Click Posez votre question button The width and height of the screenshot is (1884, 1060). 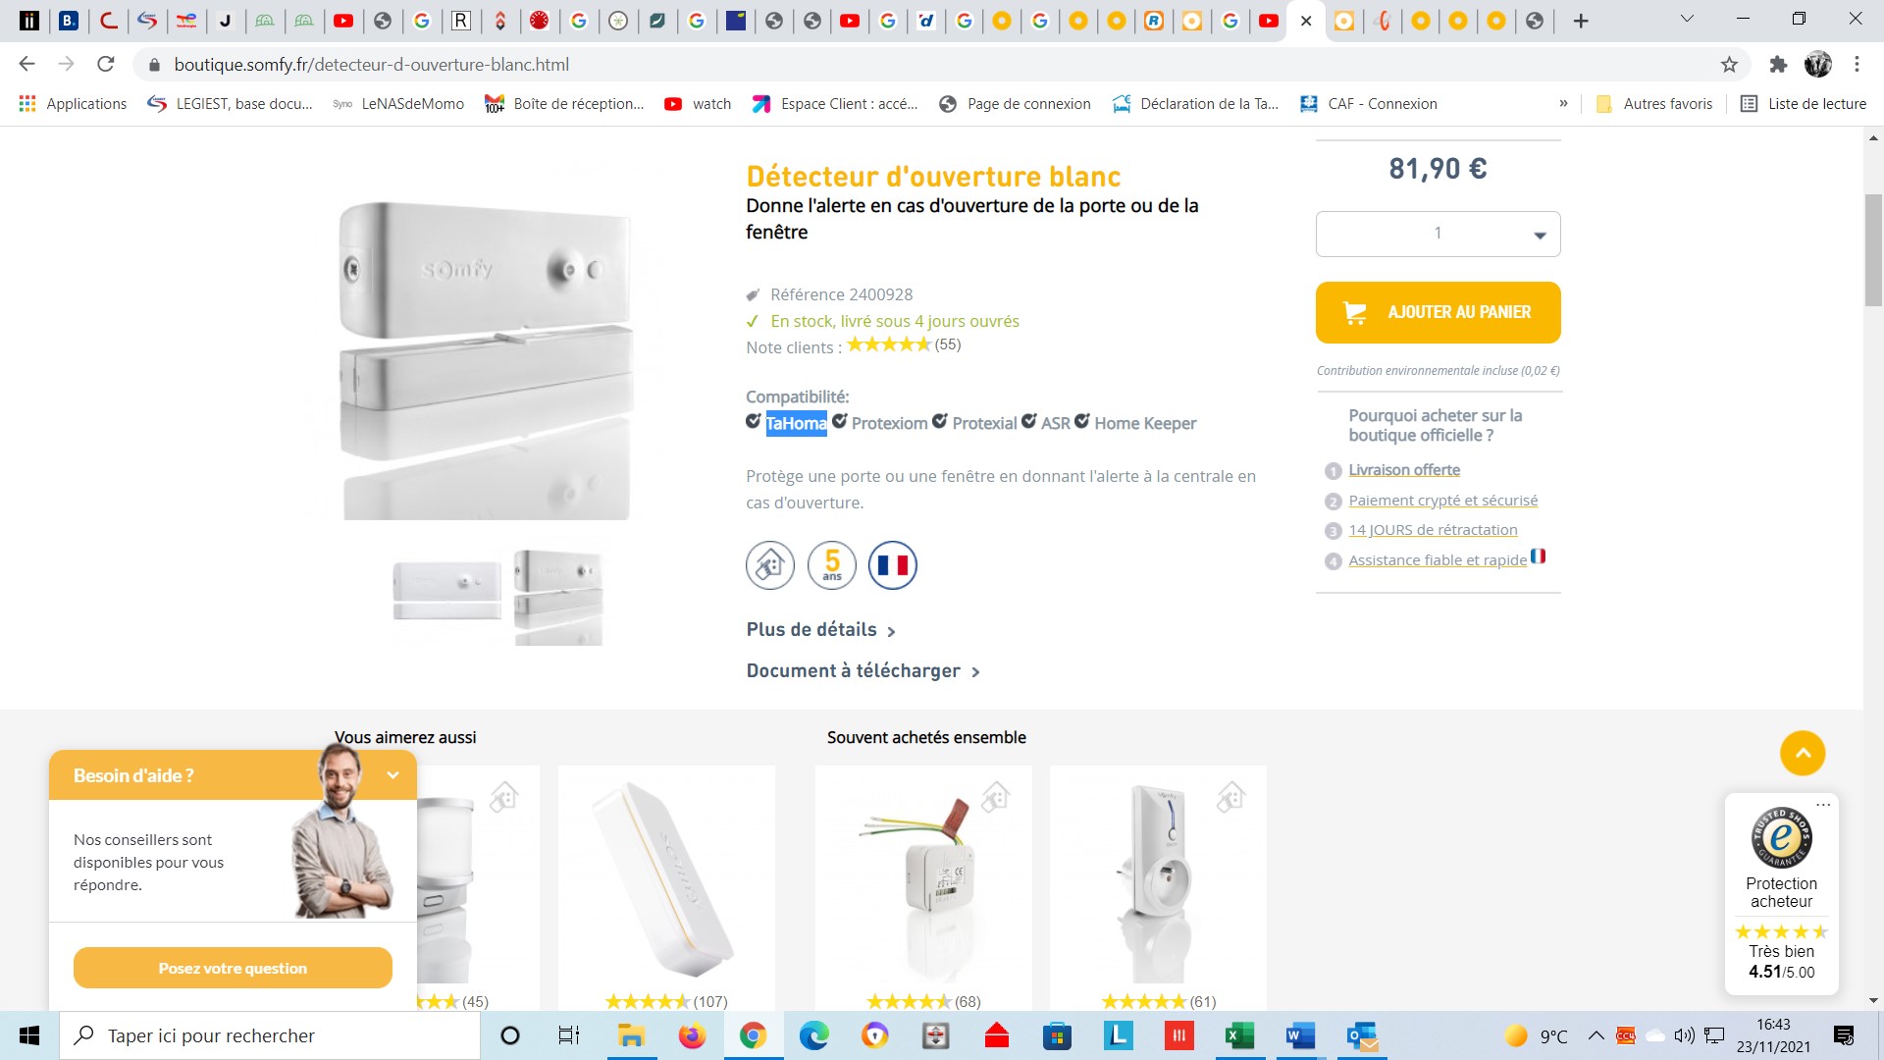click(233, 968)
